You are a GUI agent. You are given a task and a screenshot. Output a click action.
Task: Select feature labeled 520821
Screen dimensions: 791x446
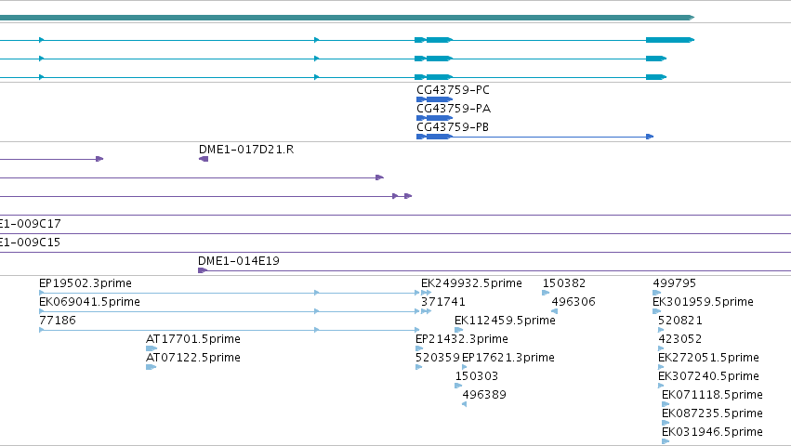pyautogui.click(x=679, y=321)
